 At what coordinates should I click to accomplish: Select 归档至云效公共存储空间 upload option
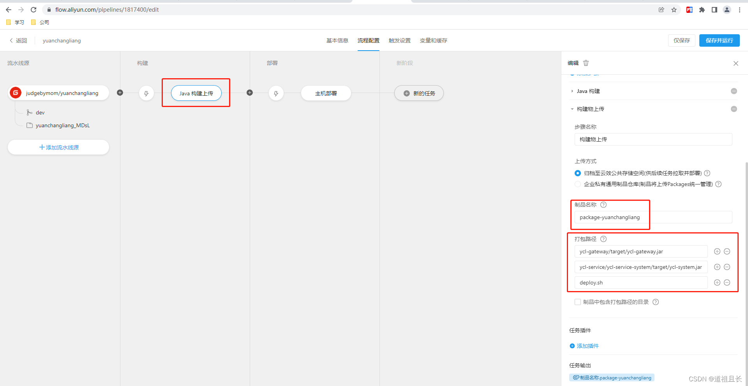click(578, 173)
